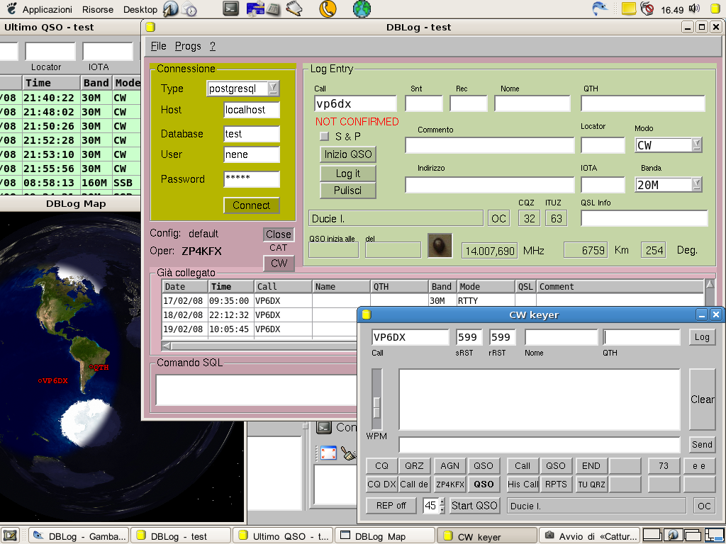This screenshot has height=544, width=726.
Task: Click the Call input field with vp6dx
Action: point(355,104)
